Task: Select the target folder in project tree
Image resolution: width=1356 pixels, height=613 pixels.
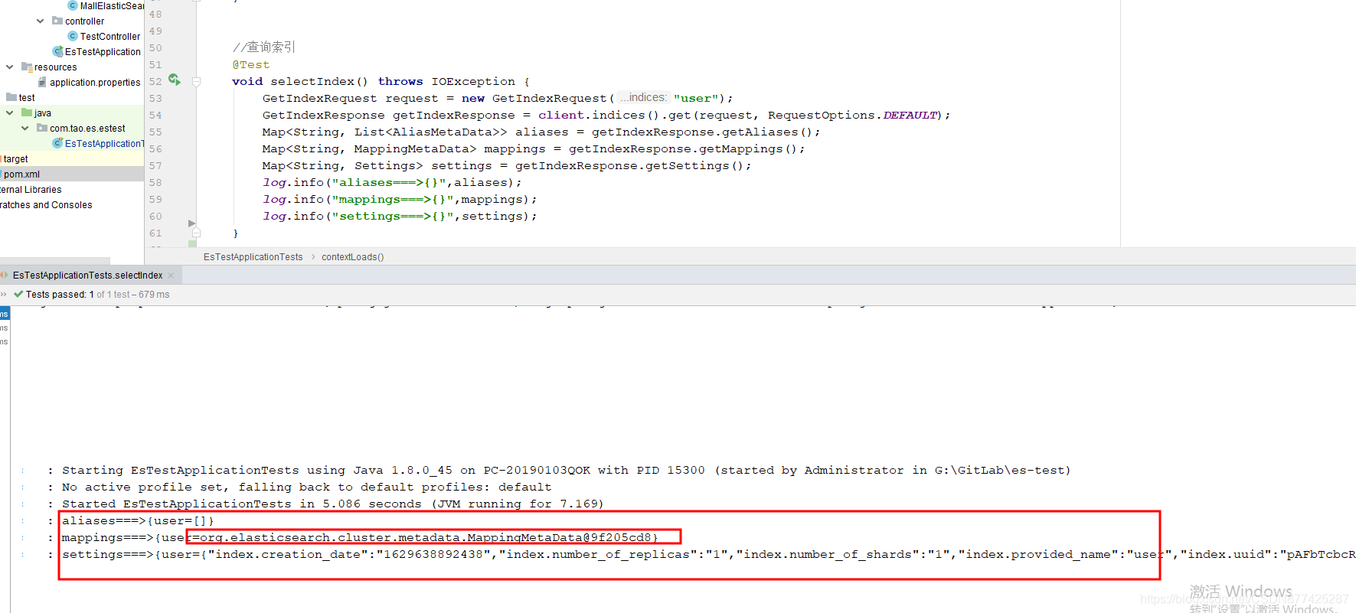Action: tap(15, 159)
